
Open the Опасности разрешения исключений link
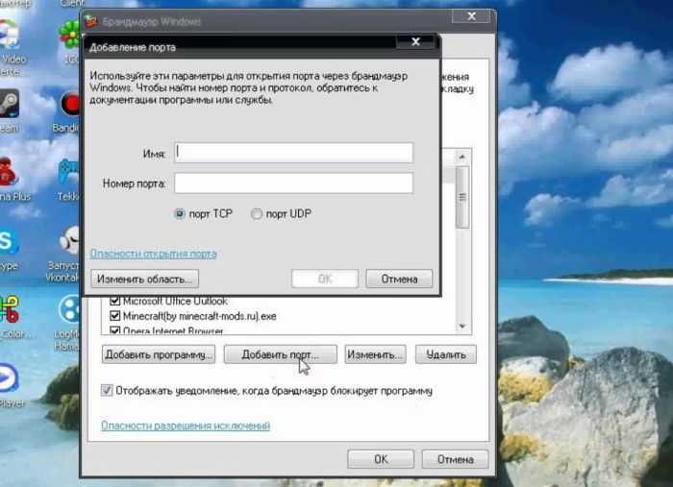pos(186,426)
